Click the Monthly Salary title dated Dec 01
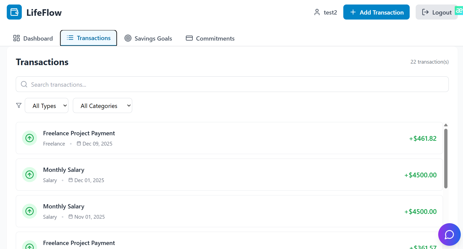The width and height of the screenshot is (463, 249). (x=64, y=170)
